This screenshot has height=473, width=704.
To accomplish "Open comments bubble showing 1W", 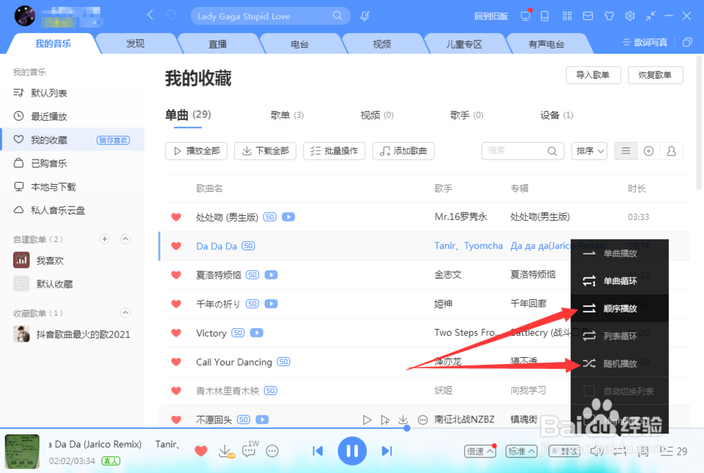I will point(250,449).
